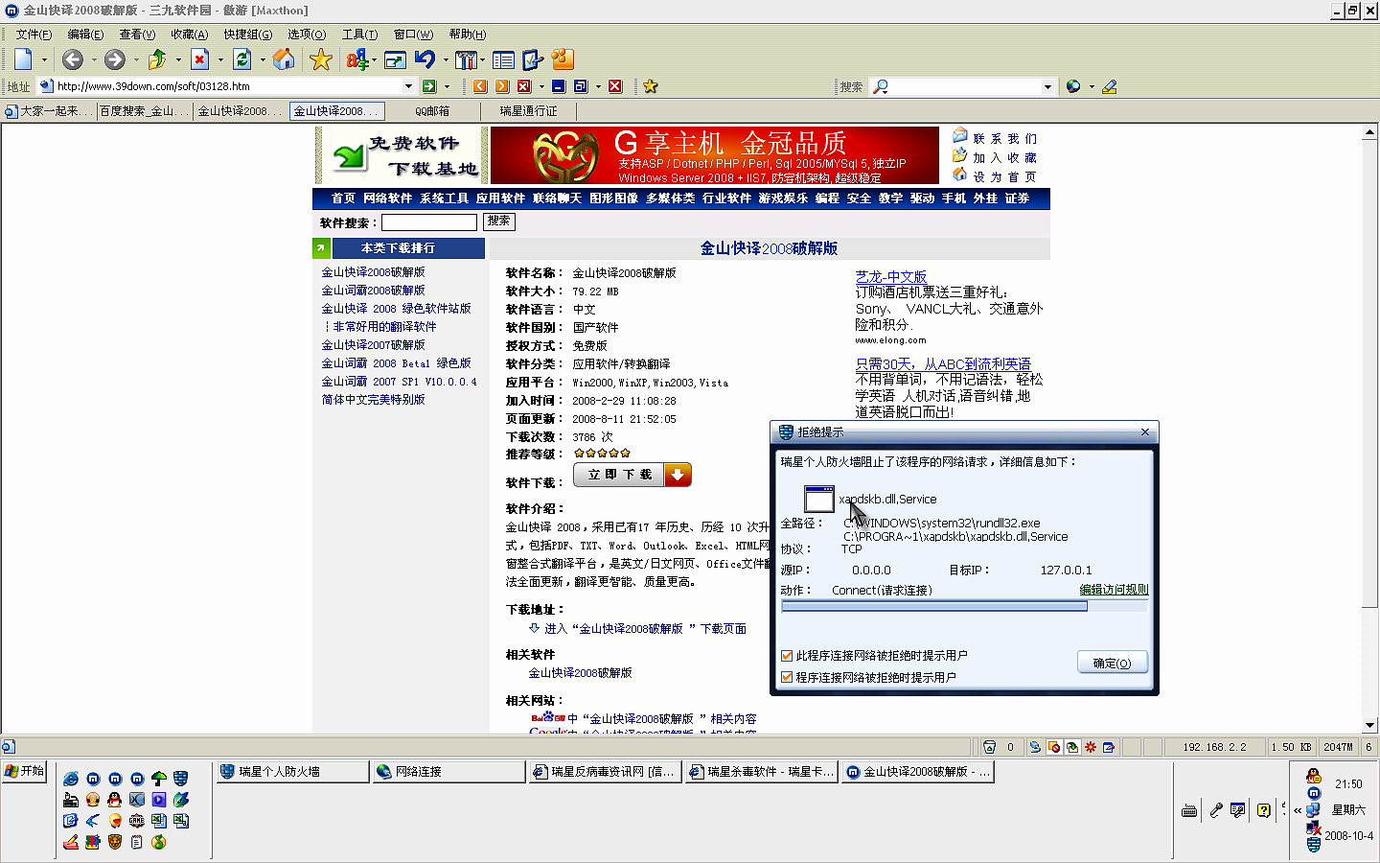This screenshot has height=863, width=1380.
Task: Click the full screen window toolbar icon
Action: (395, 59)
